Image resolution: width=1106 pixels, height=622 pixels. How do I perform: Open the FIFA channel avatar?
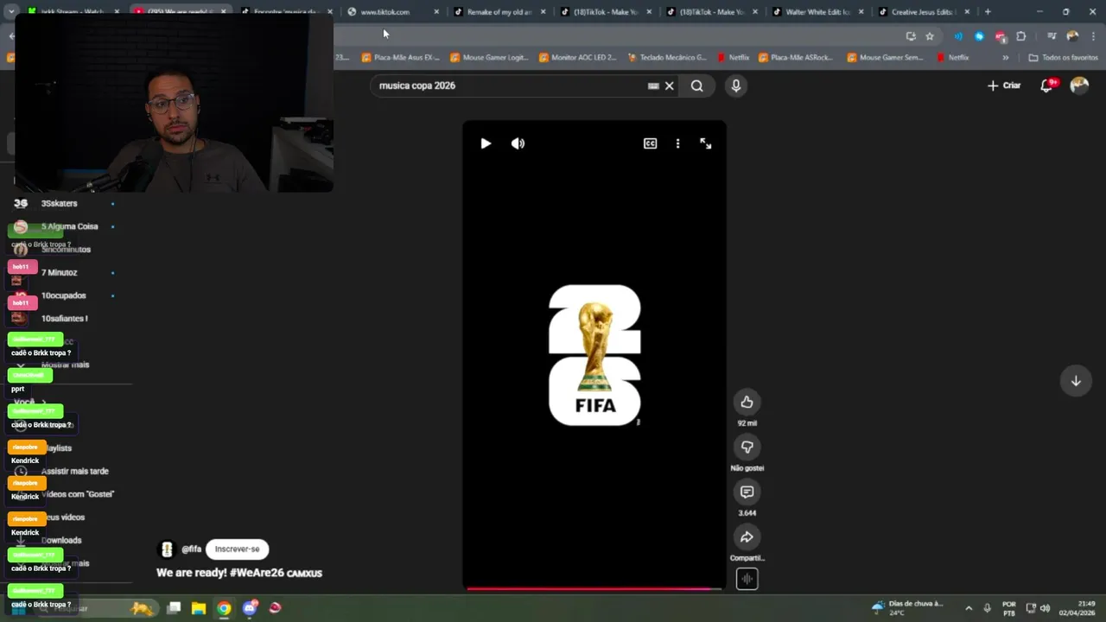pyautogui.click(x=167, y=549)
